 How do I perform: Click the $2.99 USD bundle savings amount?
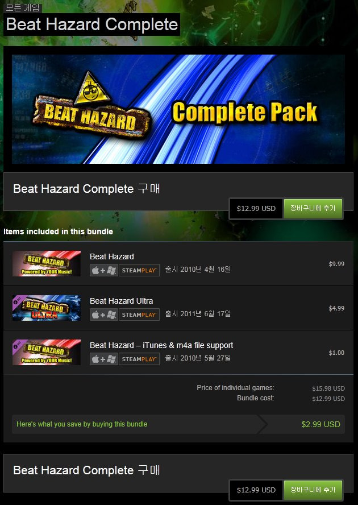coord(320,424)
